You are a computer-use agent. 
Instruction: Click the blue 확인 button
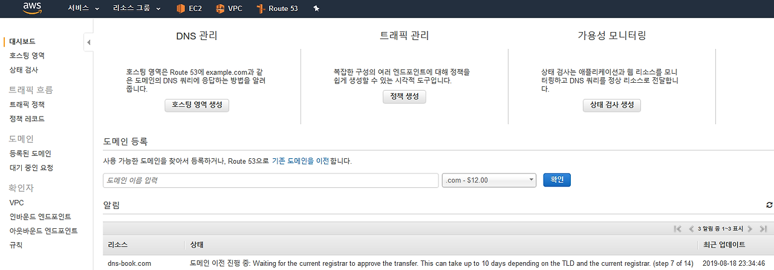pyautogui.click(x=557, y=180)
